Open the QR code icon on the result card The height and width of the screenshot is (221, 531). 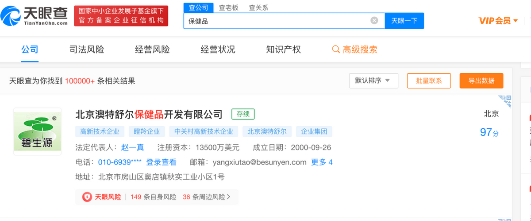504,101
